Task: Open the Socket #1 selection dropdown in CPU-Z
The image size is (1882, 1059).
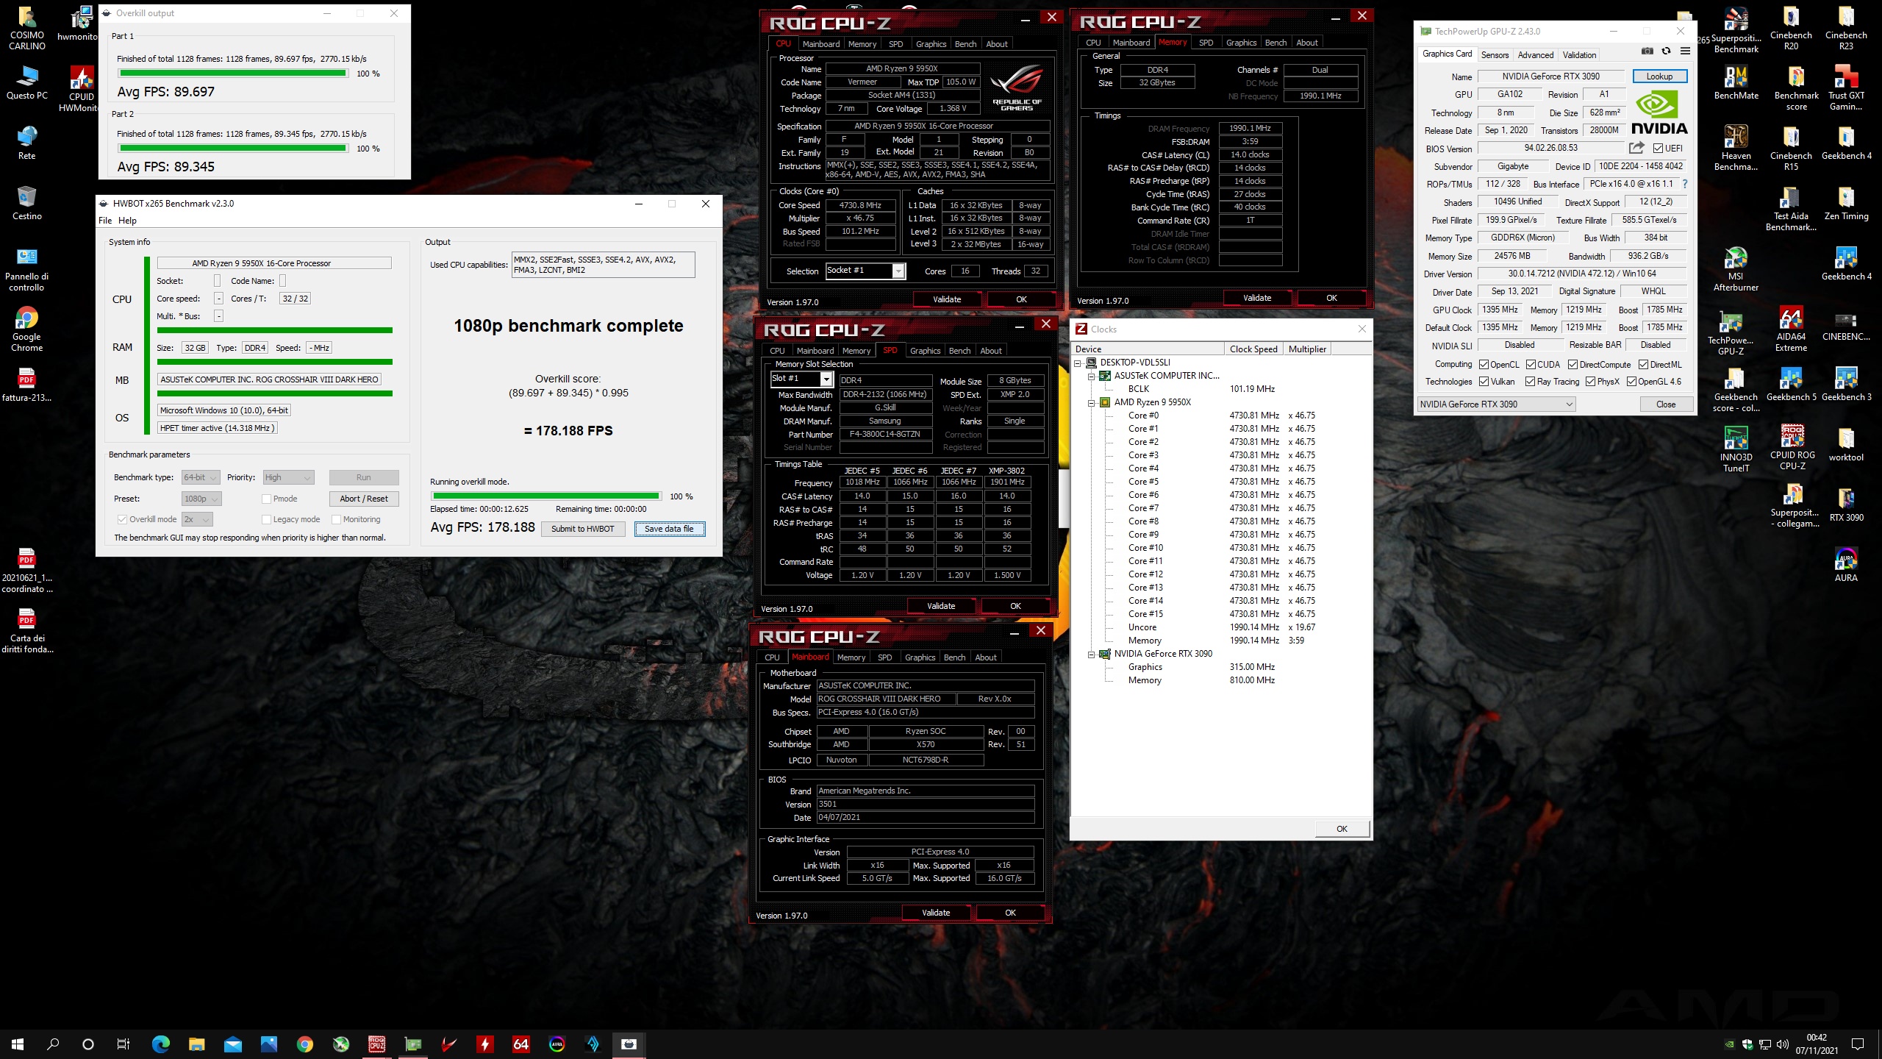Action: [x=865, y=271]
